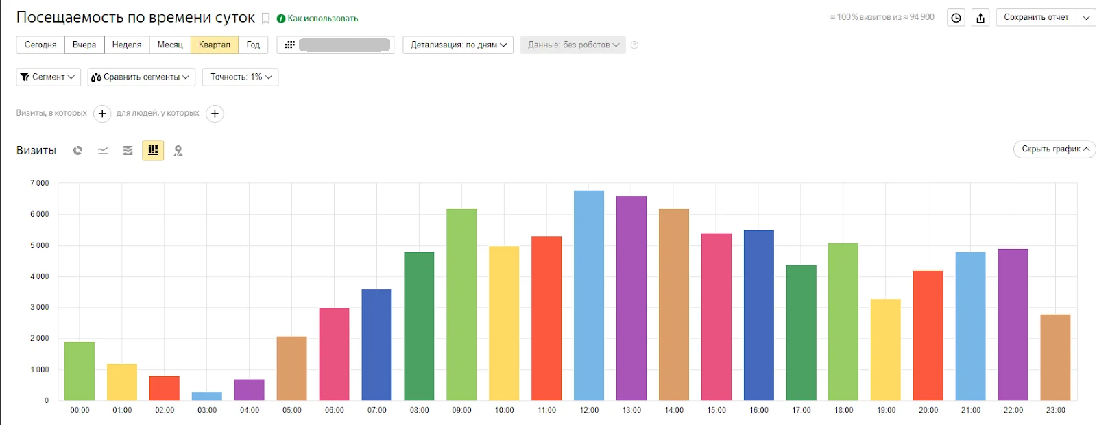Click the pink bar at 06:00
This screenshot has width=1097, height=425.
(x=335, y=354)
